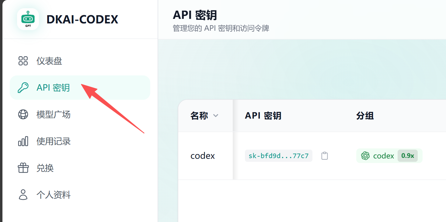Image resolution: width=446 pixels, height=222 pixels.
Task: Click the profile person icon
Action: pyautogui.click(x=23, y=195)
